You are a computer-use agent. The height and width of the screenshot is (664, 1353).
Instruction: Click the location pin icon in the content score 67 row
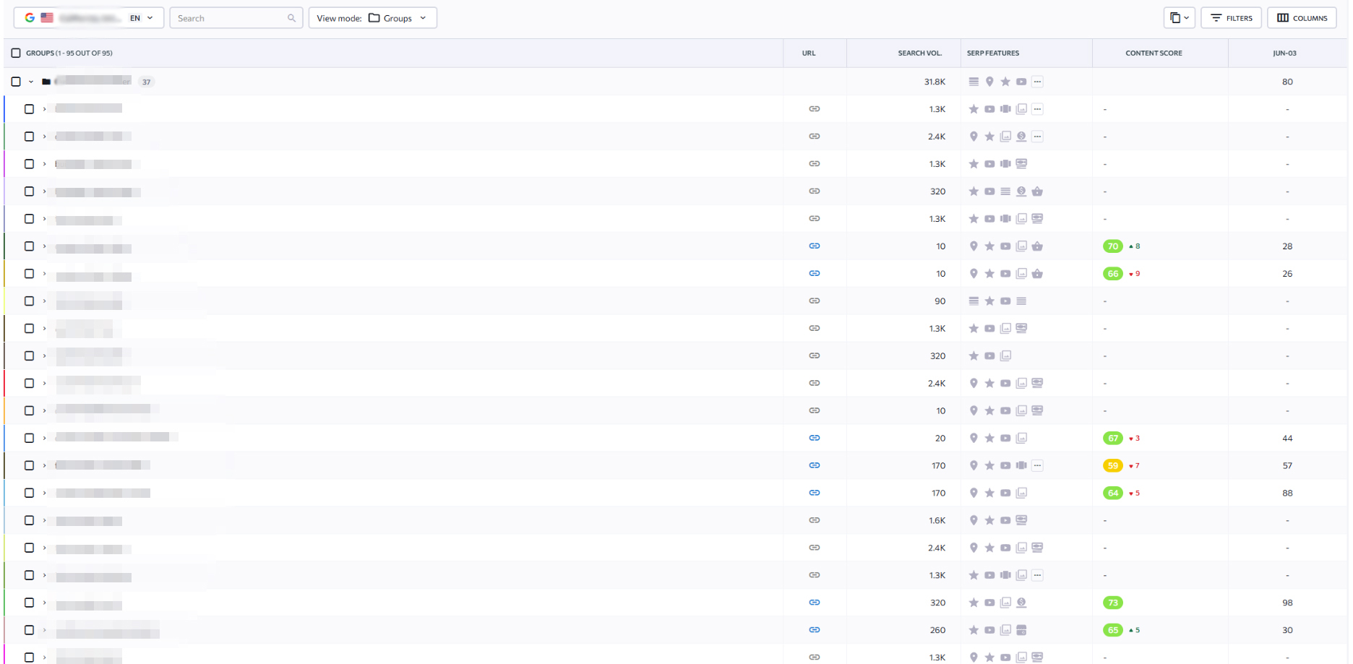point(974,439)
